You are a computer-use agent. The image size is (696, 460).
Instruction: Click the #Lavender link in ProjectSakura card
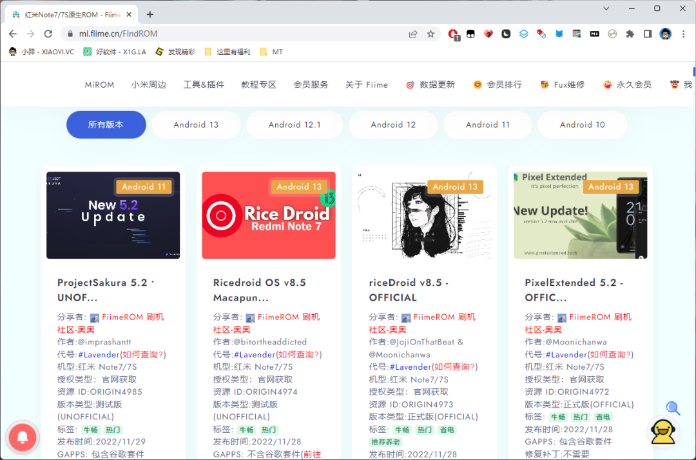(x=99, y=355)
